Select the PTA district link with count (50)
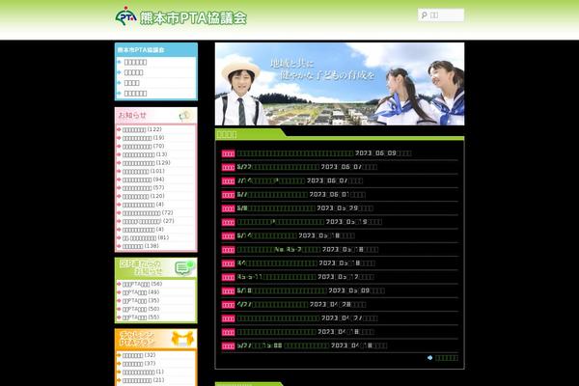 click(141, 309)
